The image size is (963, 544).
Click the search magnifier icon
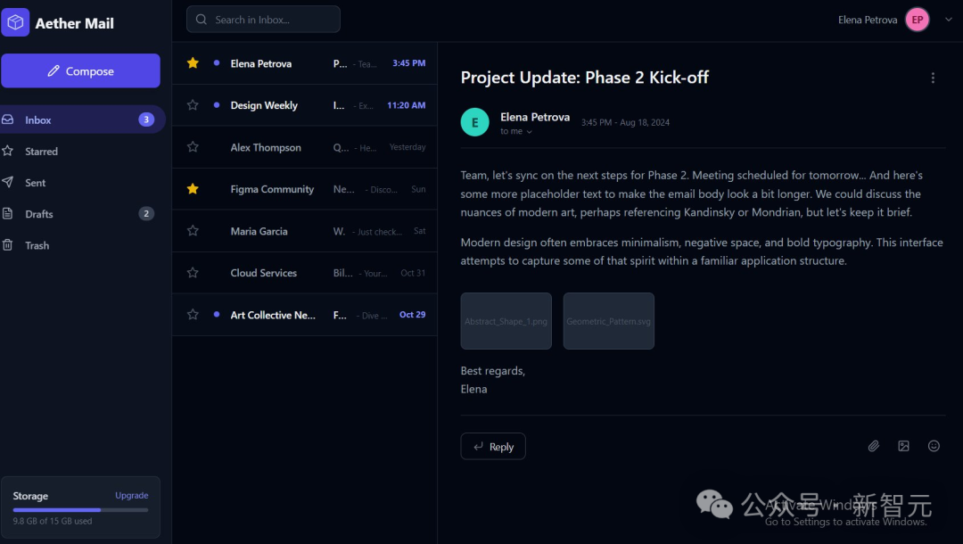pyautogui.click(x=201, y=20)
